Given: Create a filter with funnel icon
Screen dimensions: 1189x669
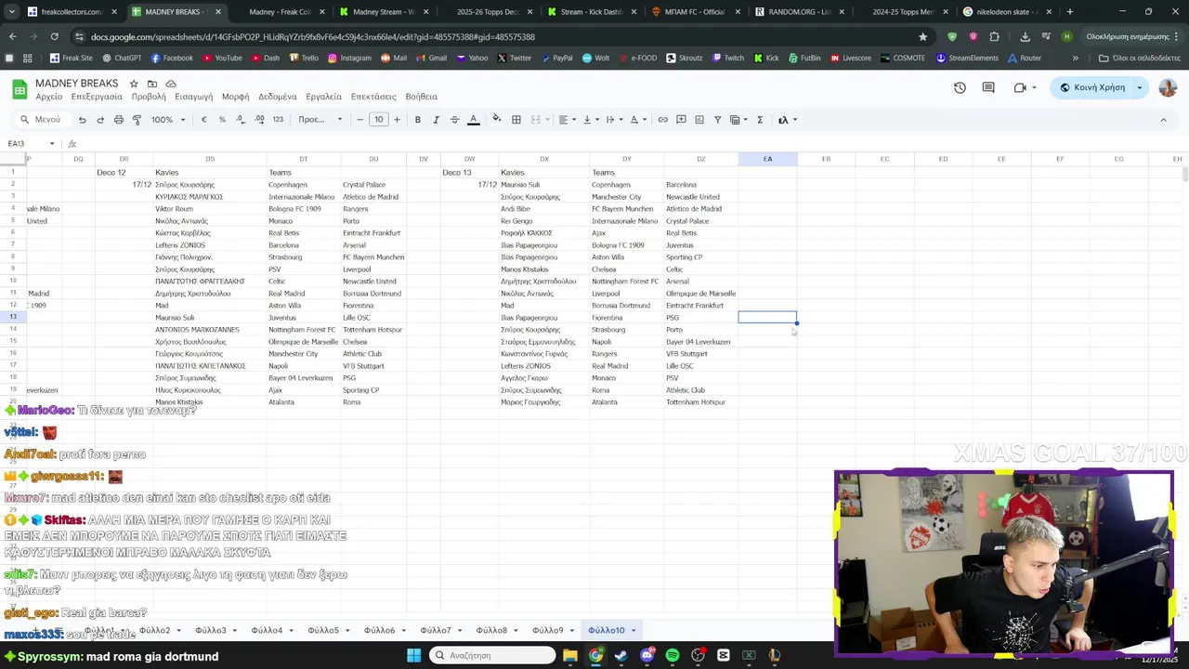Looking at the screenshot, I should pyautogui.click(x=717, y=120).
